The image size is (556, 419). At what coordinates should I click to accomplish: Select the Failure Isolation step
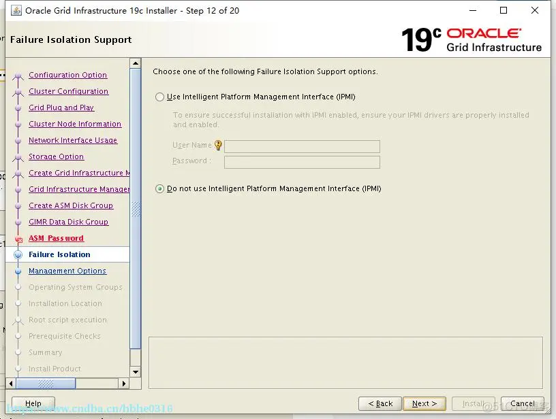coord(59,254)
